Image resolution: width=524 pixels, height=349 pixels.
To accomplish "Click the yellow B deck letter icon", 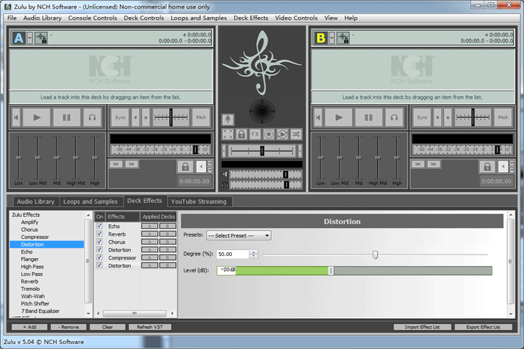I will click(321, 38).
